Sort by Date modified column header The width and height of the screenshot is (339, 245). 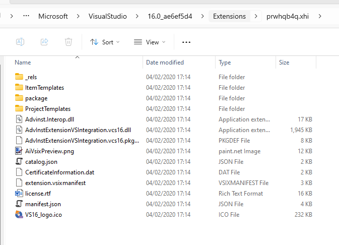pos(165,63)
